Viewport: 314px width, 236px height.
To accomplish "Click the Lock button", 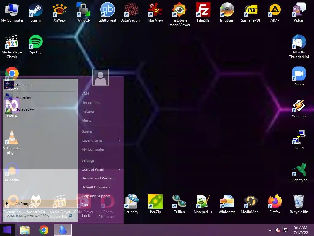I will coord(88,216).
